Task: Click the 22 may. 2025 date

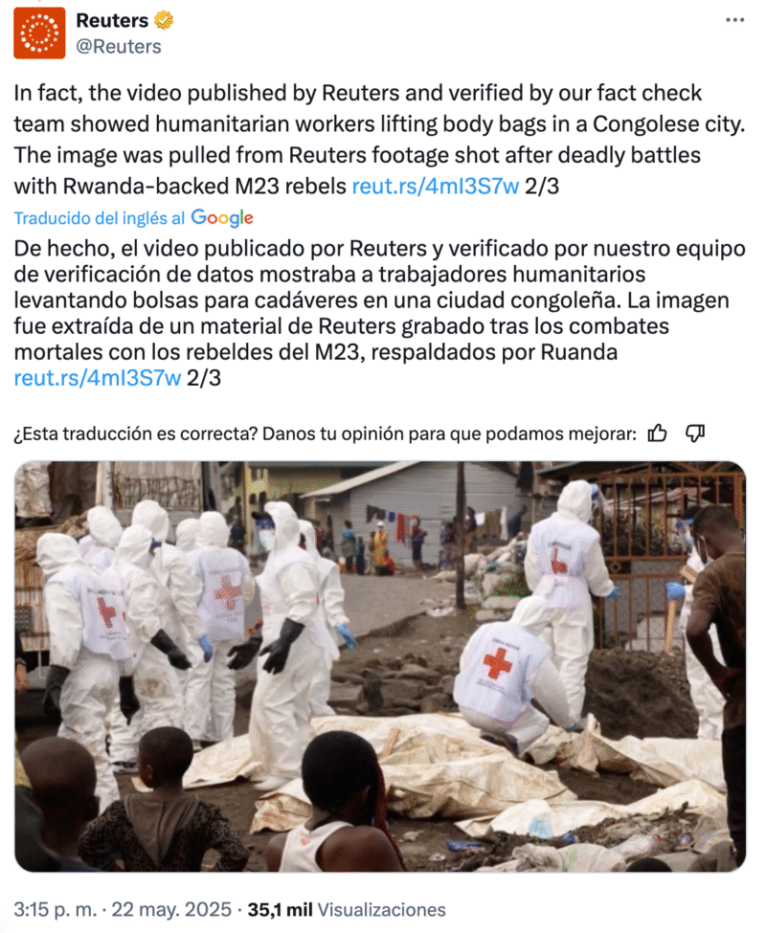Action: tap(171, 909)
